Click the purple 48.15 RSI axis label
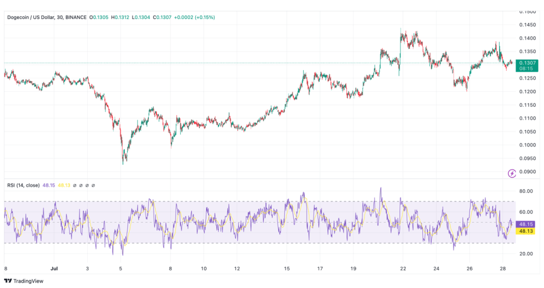 tap(526, 224)
